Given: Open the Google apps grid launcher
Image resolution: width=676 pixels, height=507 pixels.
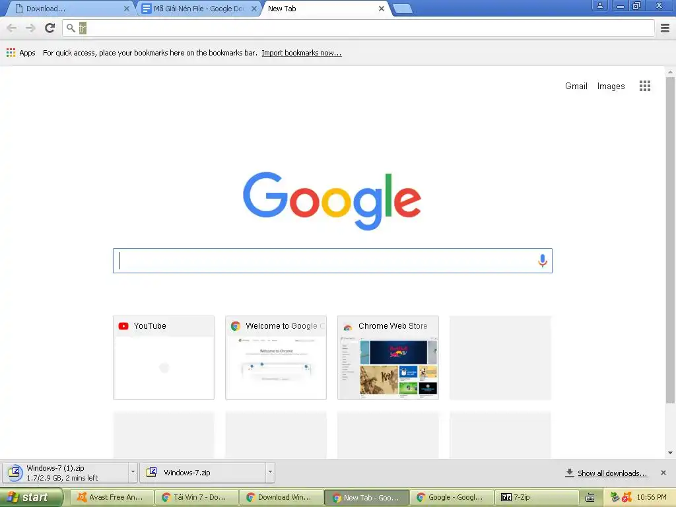Looking at the screenshot, I should point(644,86).
